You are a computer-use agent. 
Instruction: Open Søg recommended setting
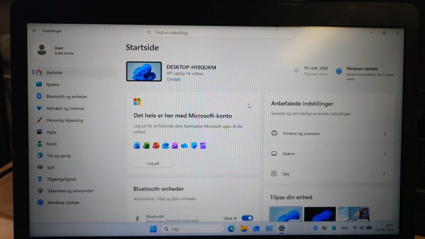(x=329, y=173)
